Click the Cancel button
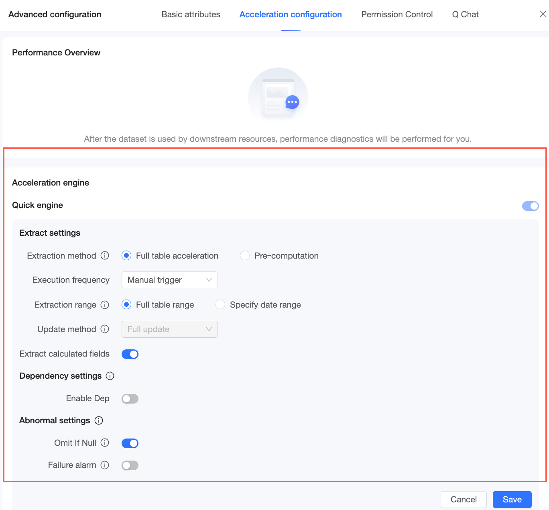This screenshot has height=510, width=549. click(464, 500)
